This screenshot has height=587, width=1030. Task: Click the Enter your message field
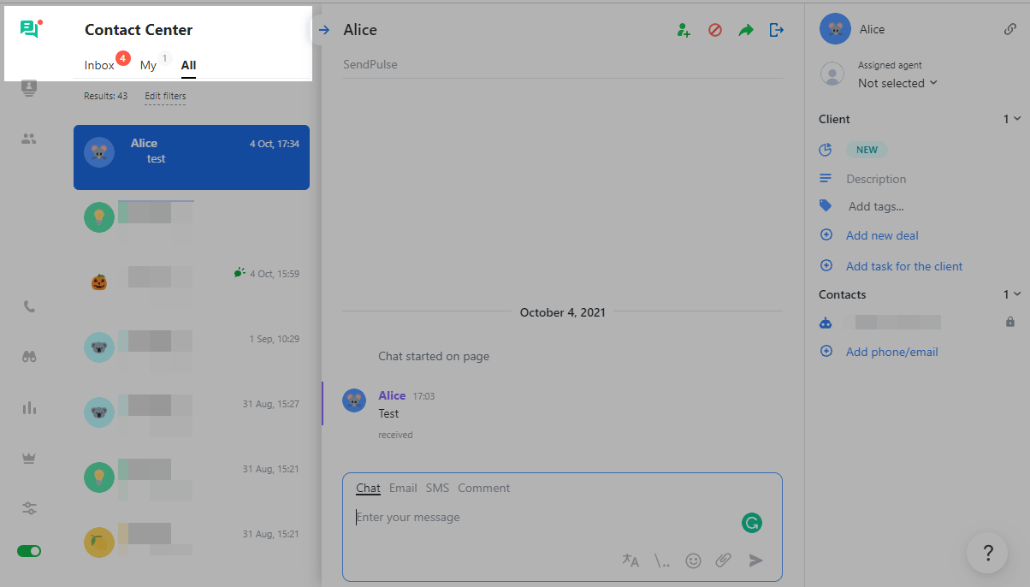pyautogui.click(x=539, y=517)
